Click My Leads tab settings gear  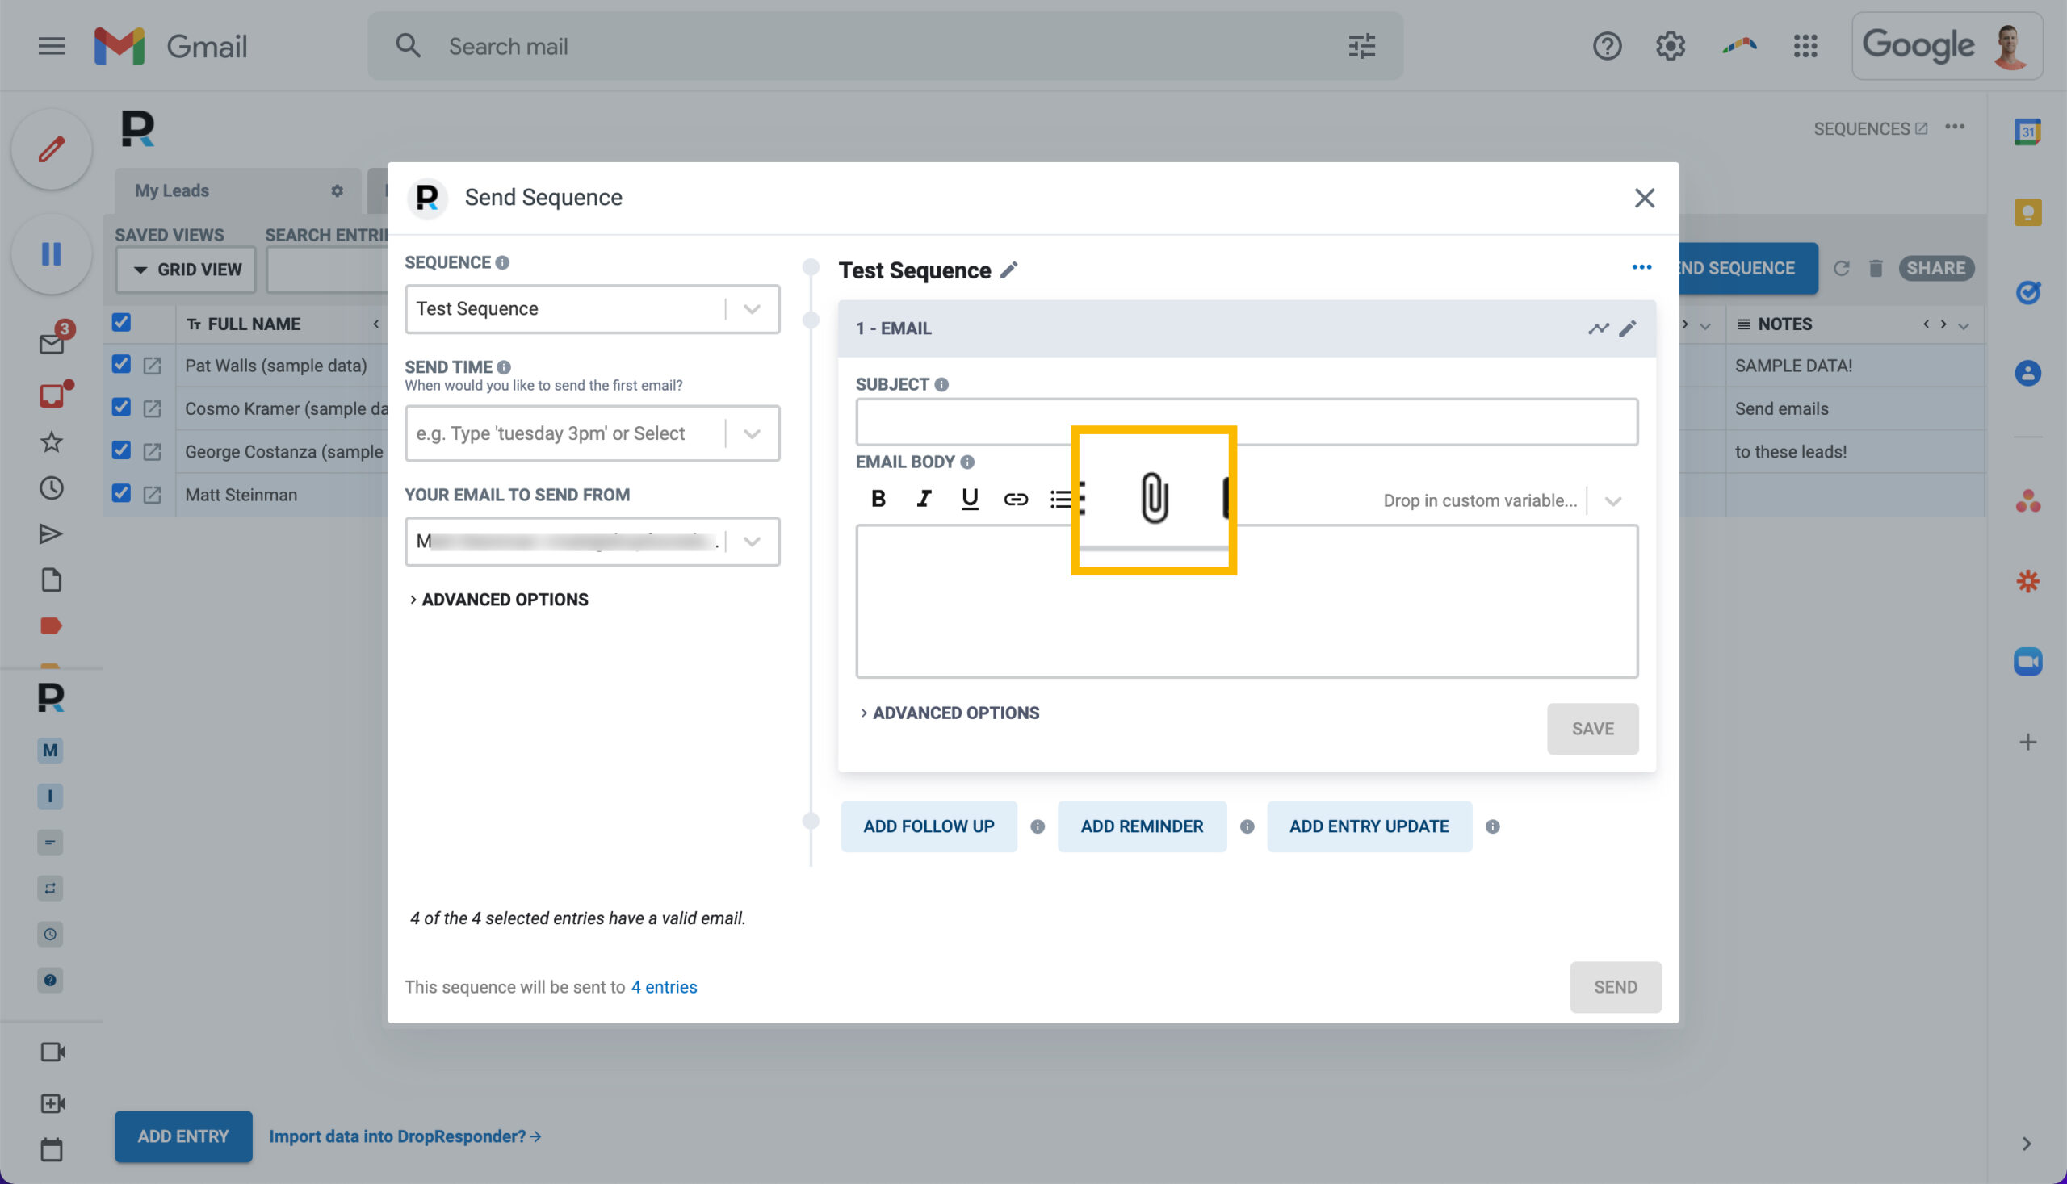click(337, 191)
